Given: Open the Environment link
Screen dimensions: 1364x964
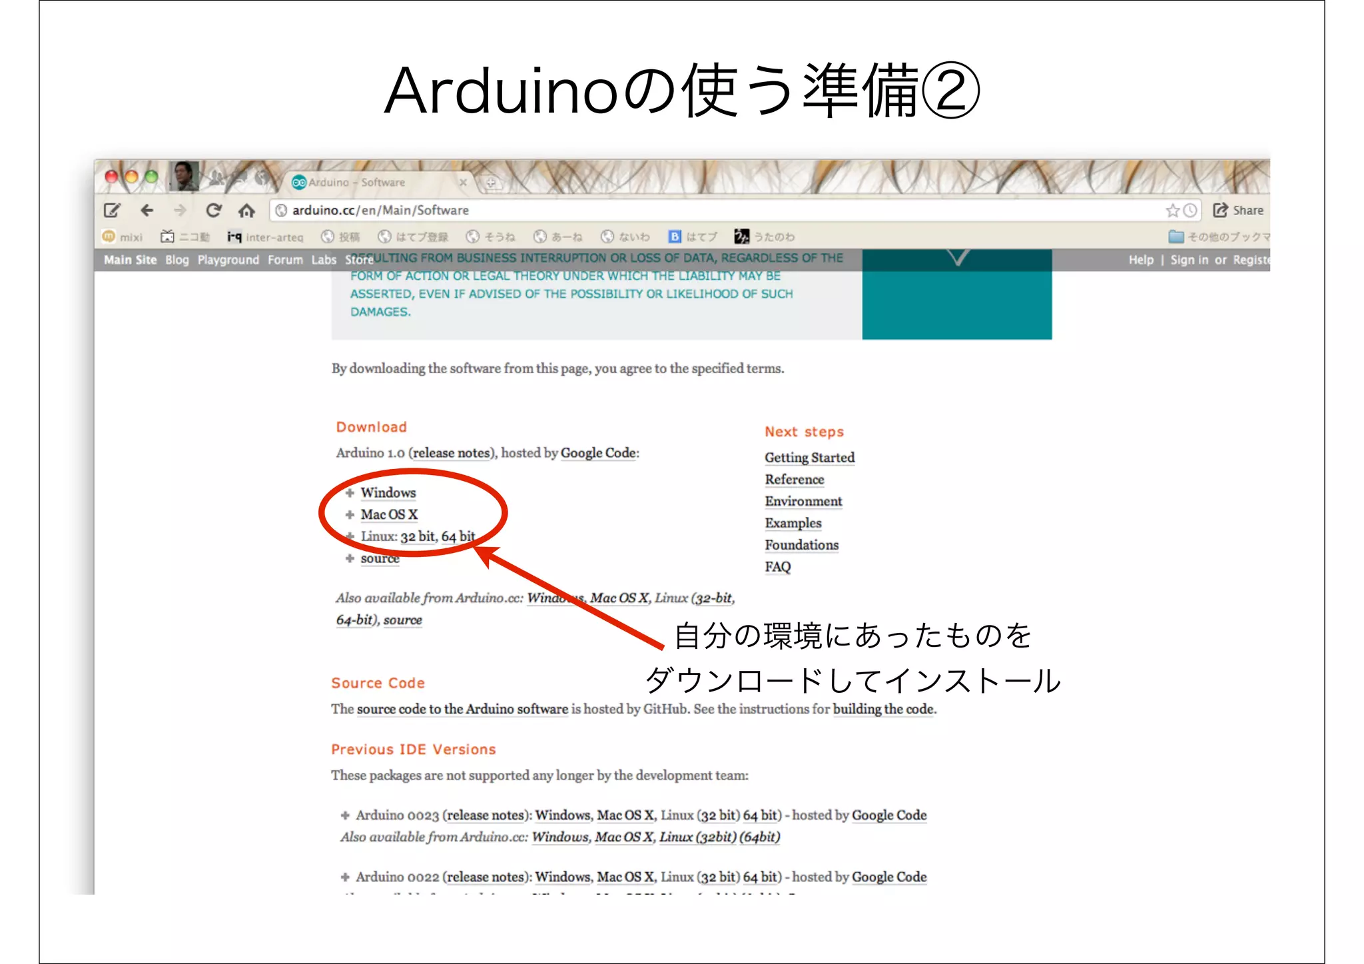Looking at the screenshot, I should point(803,501).
